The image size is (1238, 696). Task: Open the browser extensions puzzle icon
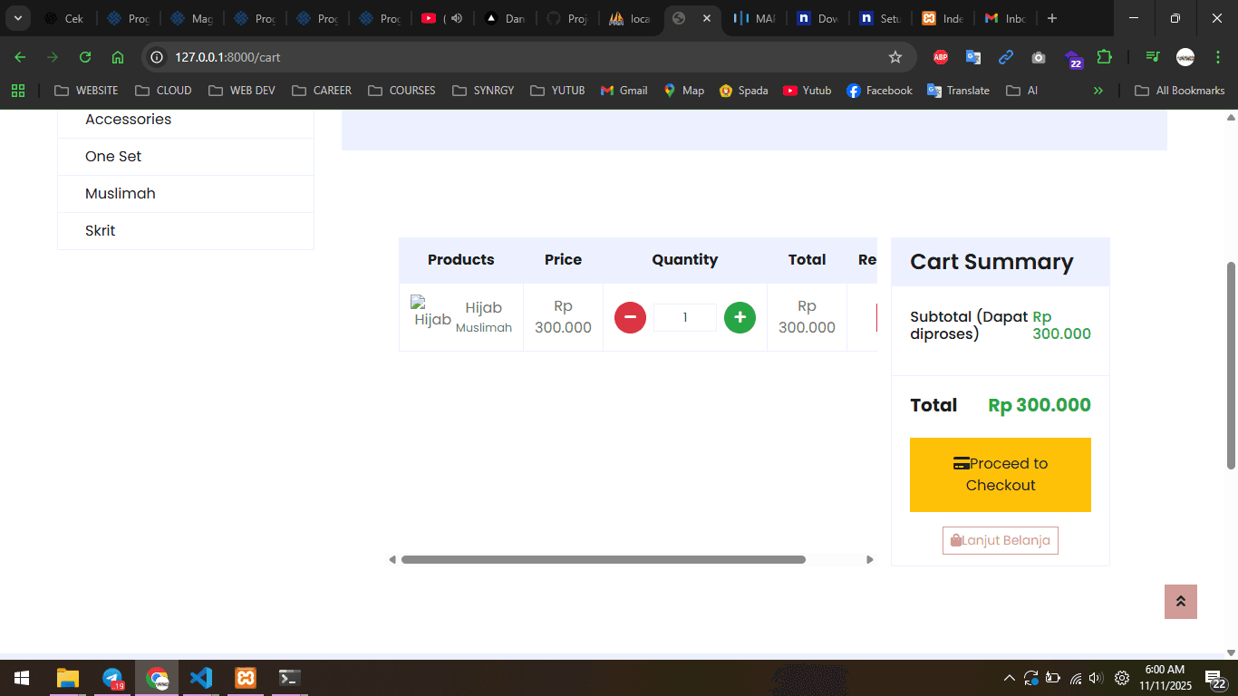coord(1105,56)
